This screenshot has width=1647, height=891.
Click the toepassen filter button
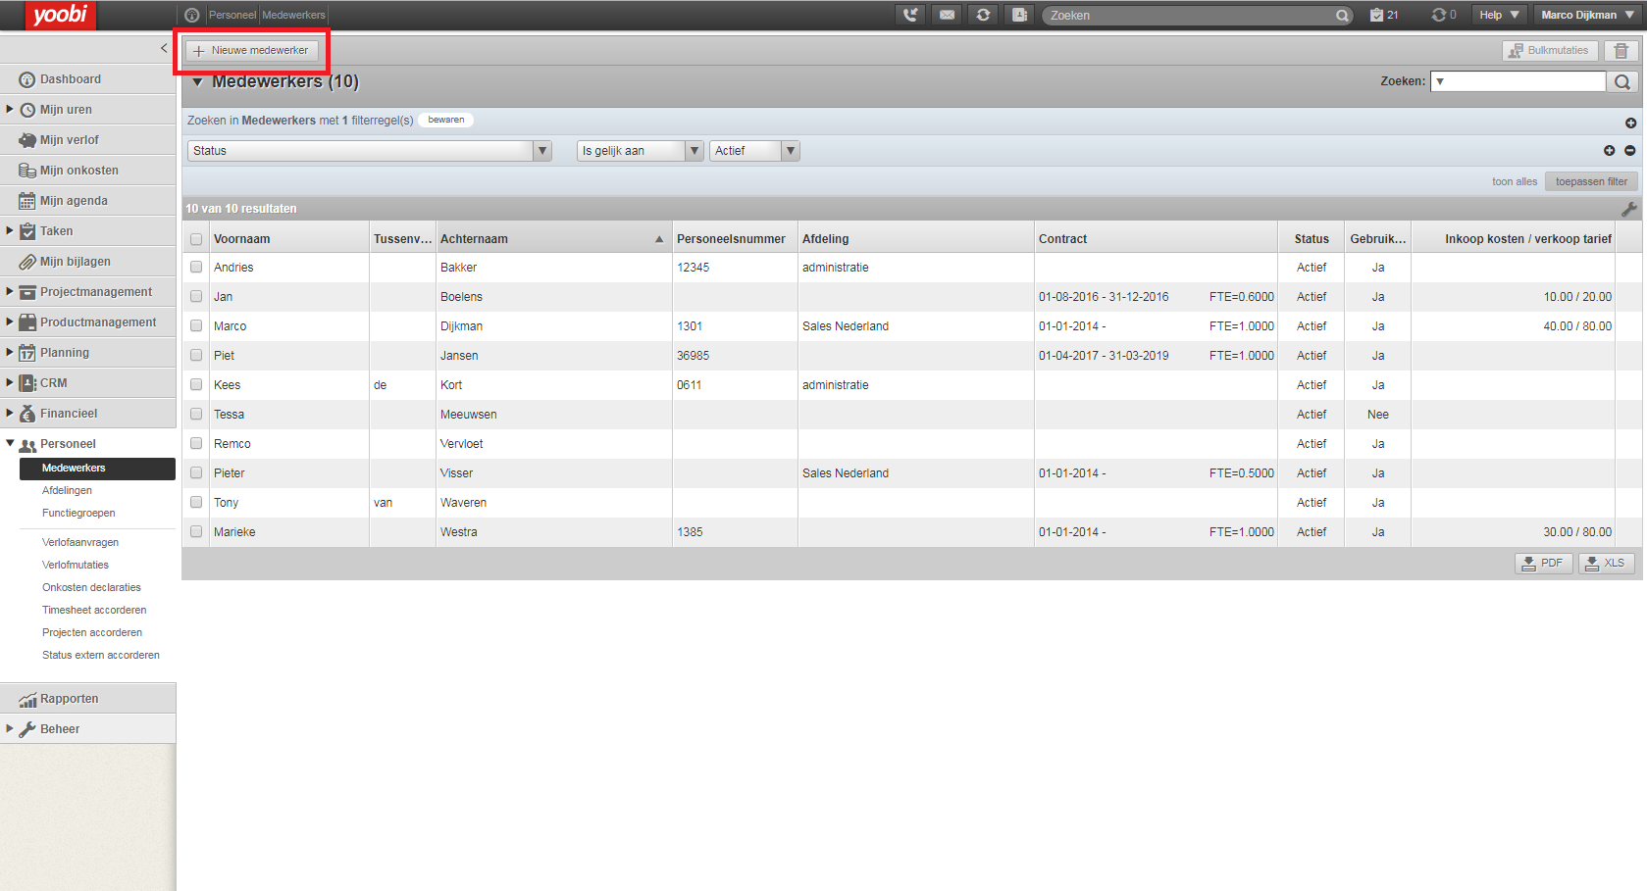coord(1591,181)
